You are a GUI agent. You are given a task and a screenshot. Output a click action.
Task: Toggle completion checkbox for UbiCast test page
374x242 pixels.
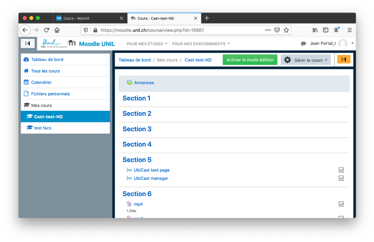coord(341,170)
